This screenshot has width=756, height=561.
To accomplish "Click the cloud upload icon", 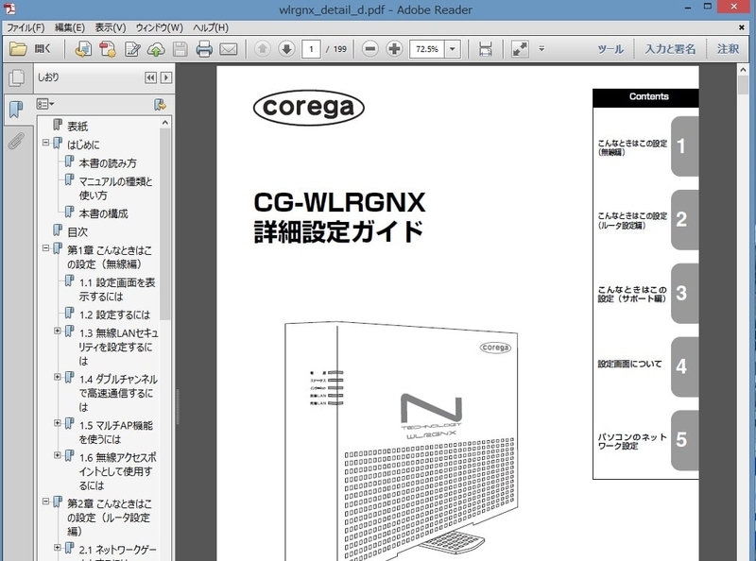I will coord(156,49).
